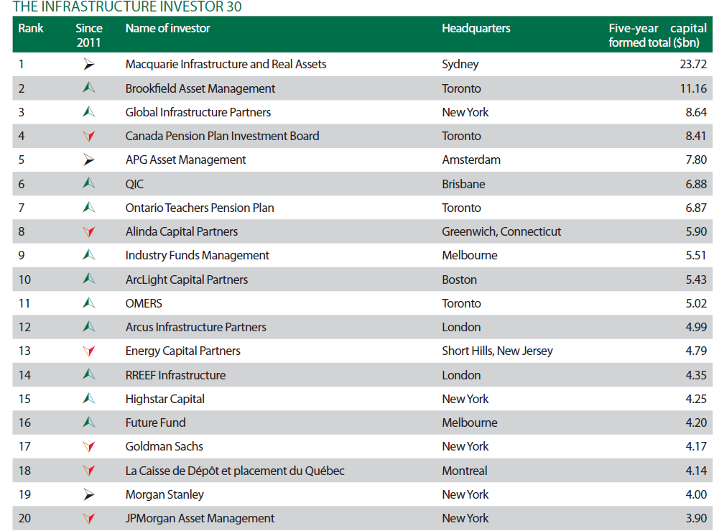
Task: Click the red down arrow for Goldman Sachs
Action: 89,447
